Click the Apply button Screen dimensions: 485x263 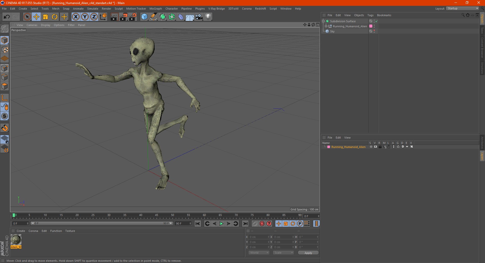click(x=308, y=253)
